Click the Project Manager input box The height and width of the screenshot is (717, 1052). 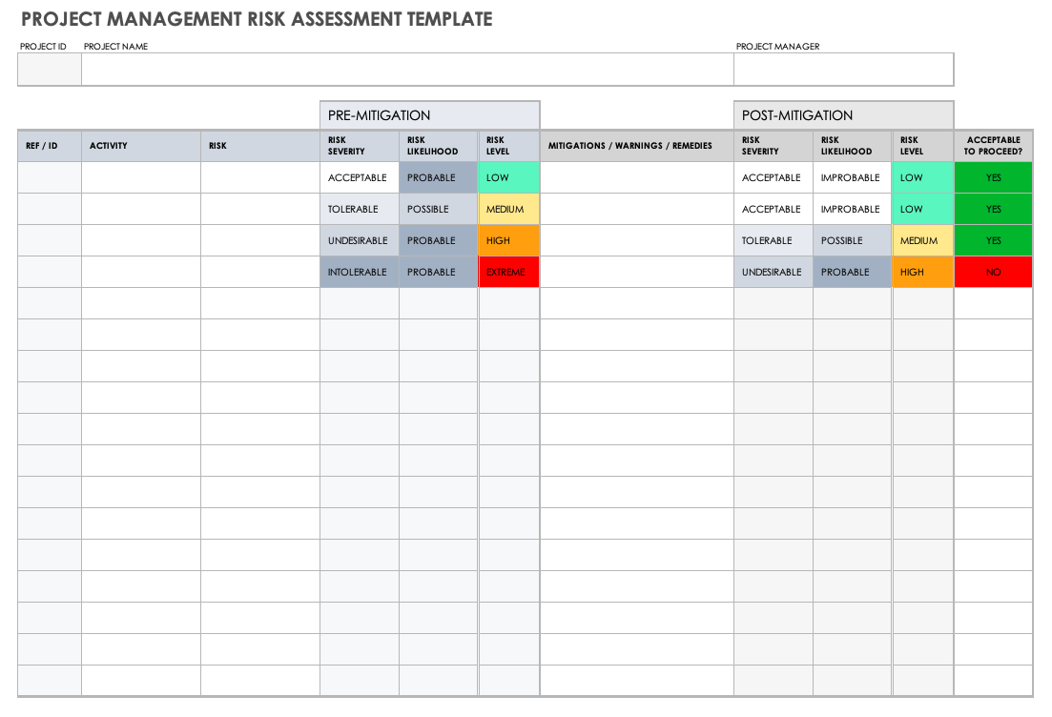click(x=843, y=70)
